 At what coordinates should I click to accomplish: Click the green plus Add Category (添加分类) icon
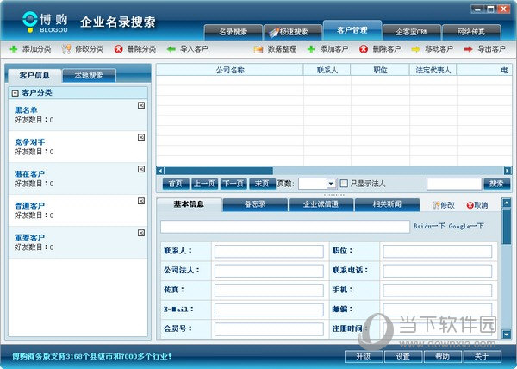click(14, 49)
